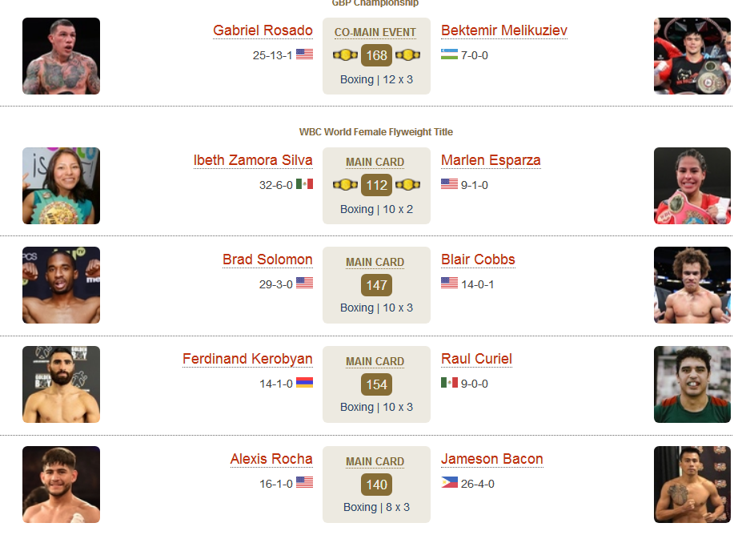Click the Philippines flag next to Jameson Bacon
Viewport: 742px width, 535px height.
click(x=449, y=482)
